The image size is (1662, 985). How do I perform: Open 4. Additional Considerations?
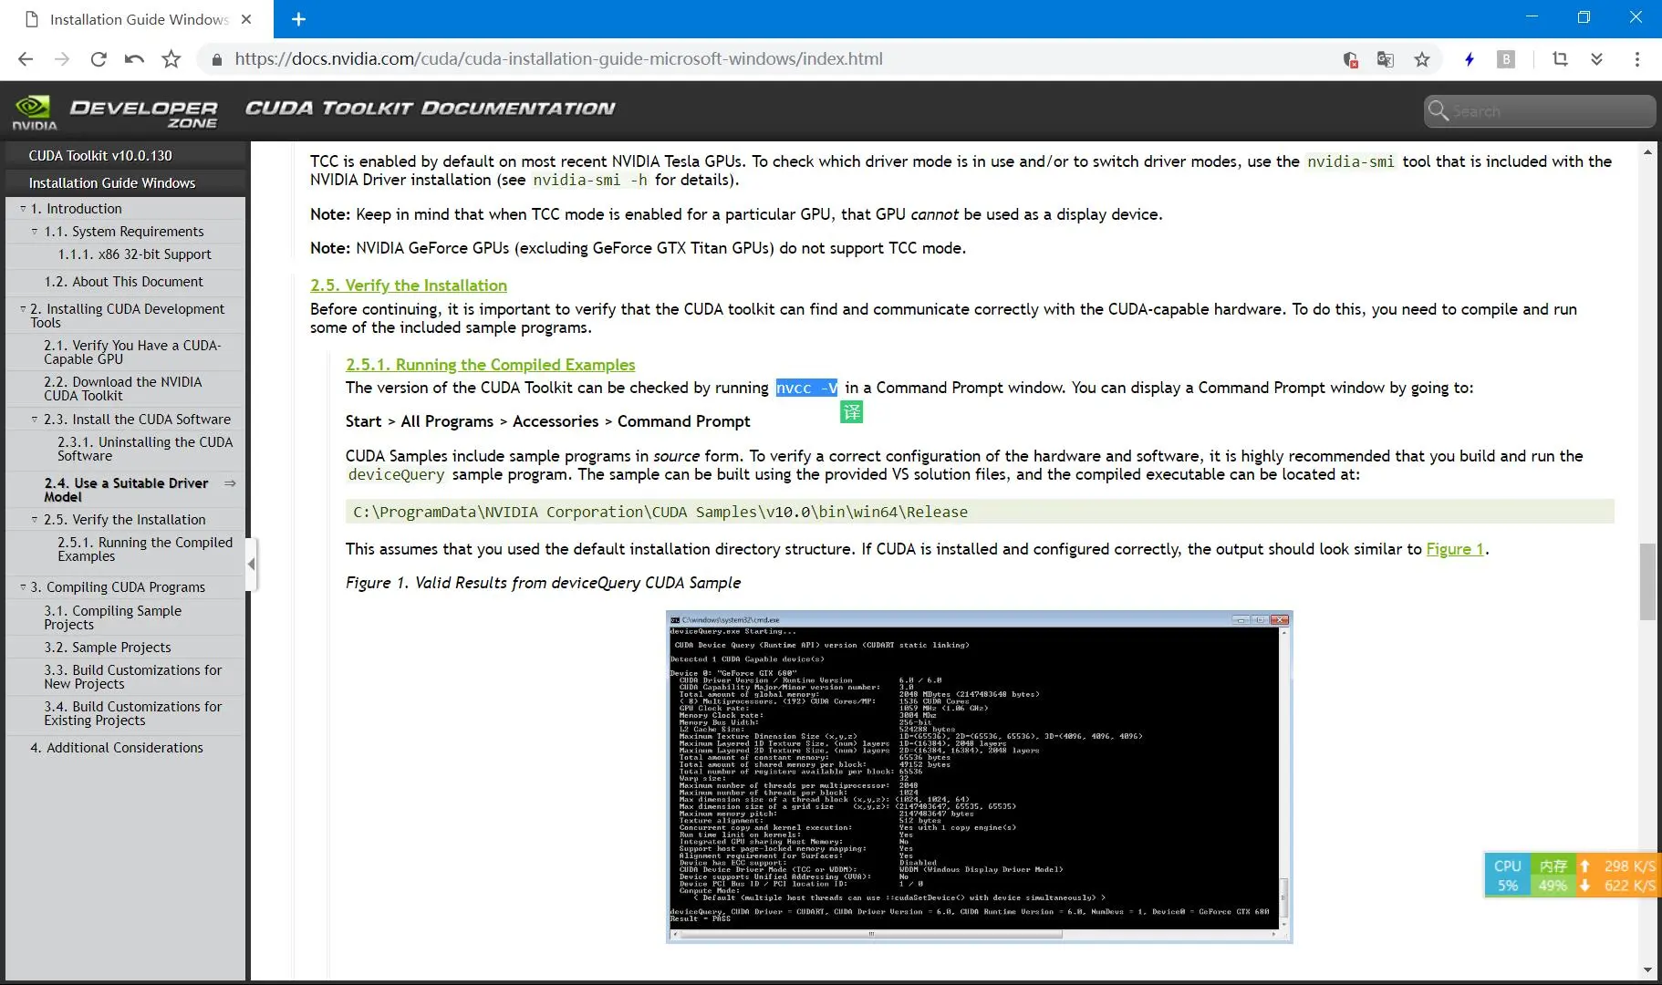117,748
